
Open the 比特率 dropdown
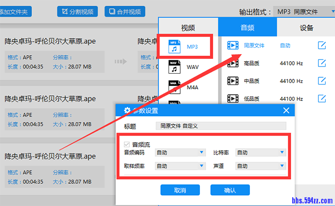coord(260,152)
